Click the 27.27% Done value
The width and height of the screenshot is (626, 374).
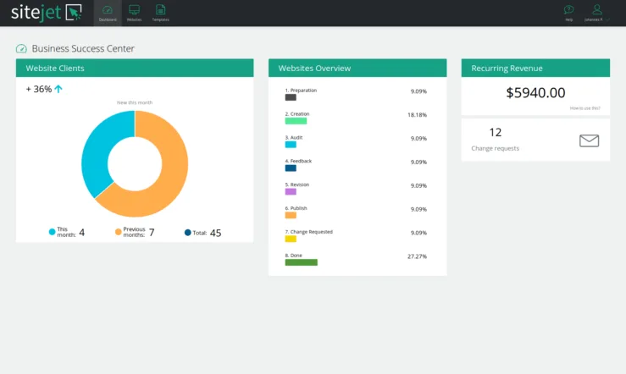tap(417, 256)
